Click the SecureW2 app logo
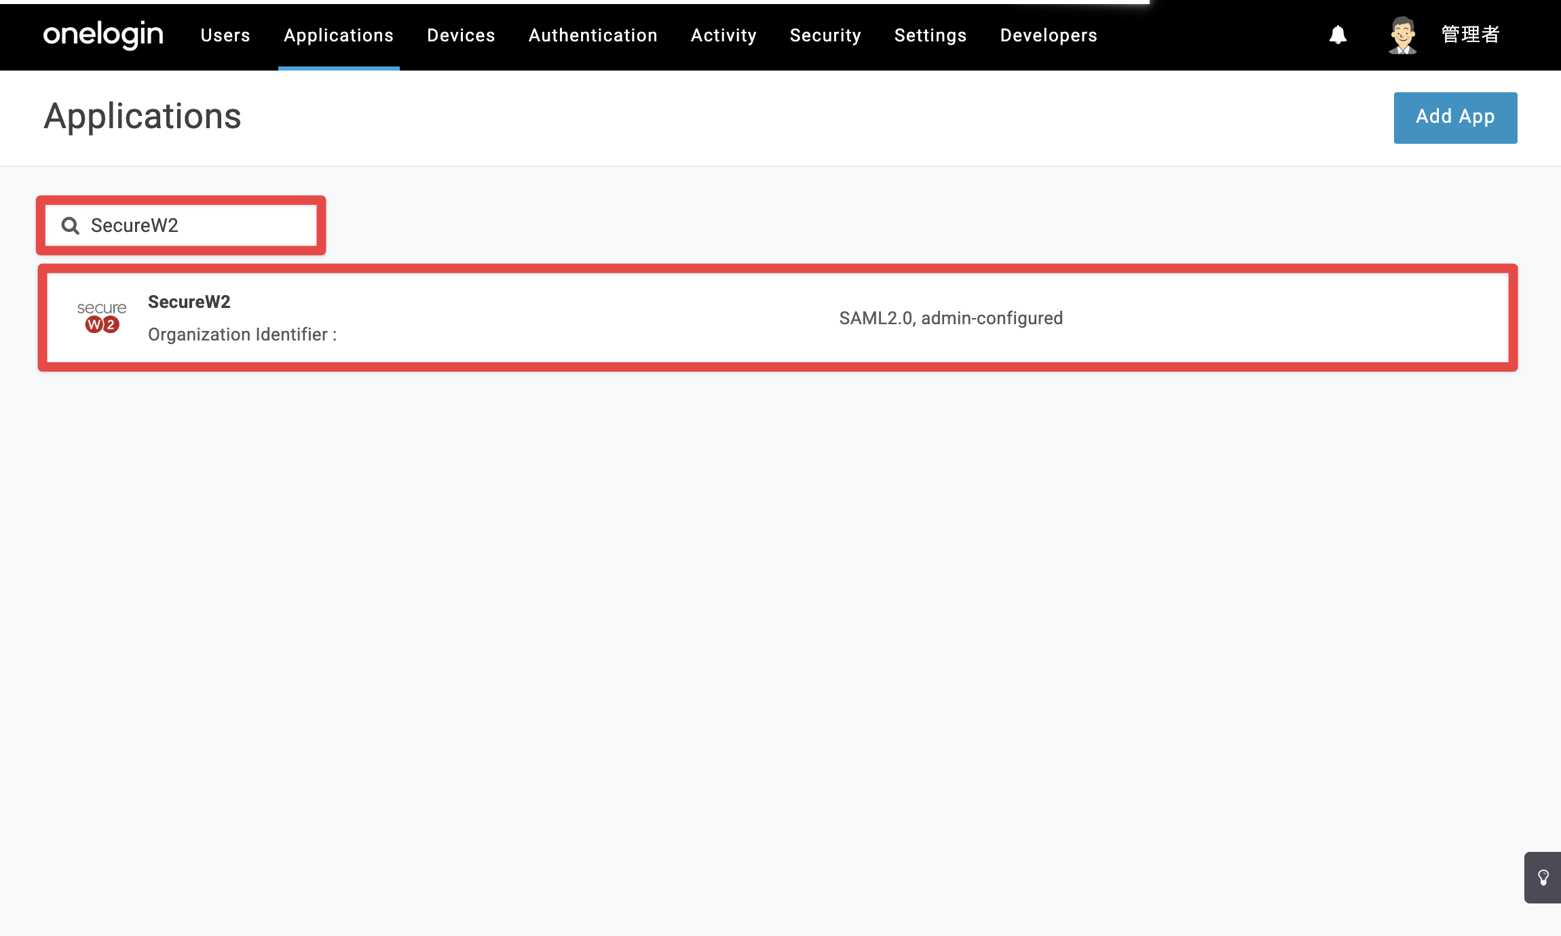This screenshot has height=936, width=1561. 102,317
